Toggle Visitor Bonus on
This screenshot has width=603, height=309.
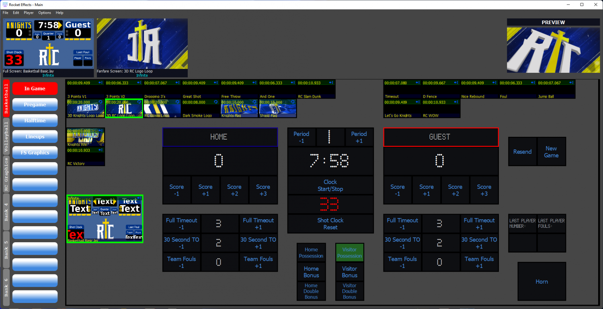pos(349,272)
